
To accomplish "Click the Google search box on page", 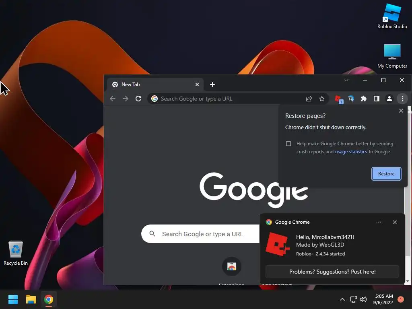I will click(201, 234).
